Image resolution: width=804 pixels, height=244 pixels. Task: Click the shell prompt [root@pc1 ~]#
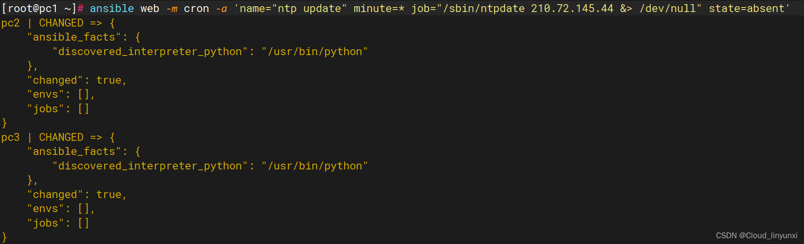[43, 8]
